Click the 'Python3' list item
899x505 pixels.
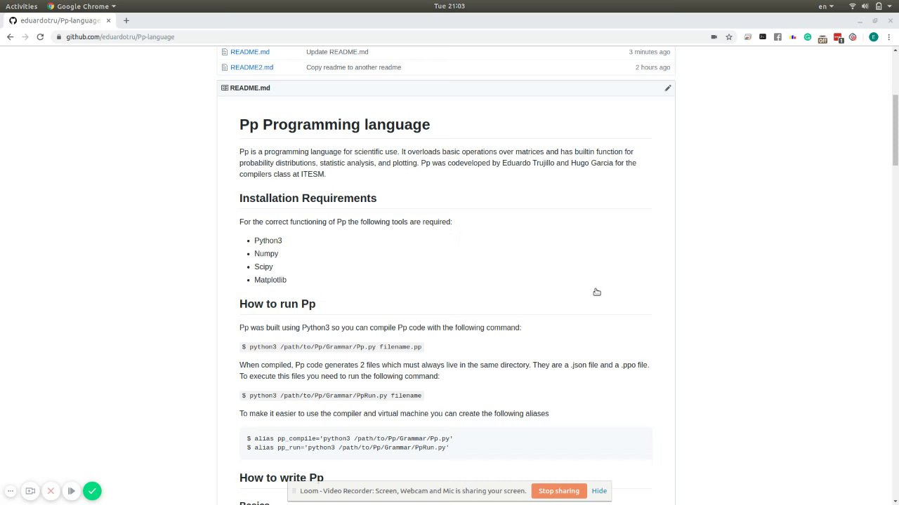268,241
